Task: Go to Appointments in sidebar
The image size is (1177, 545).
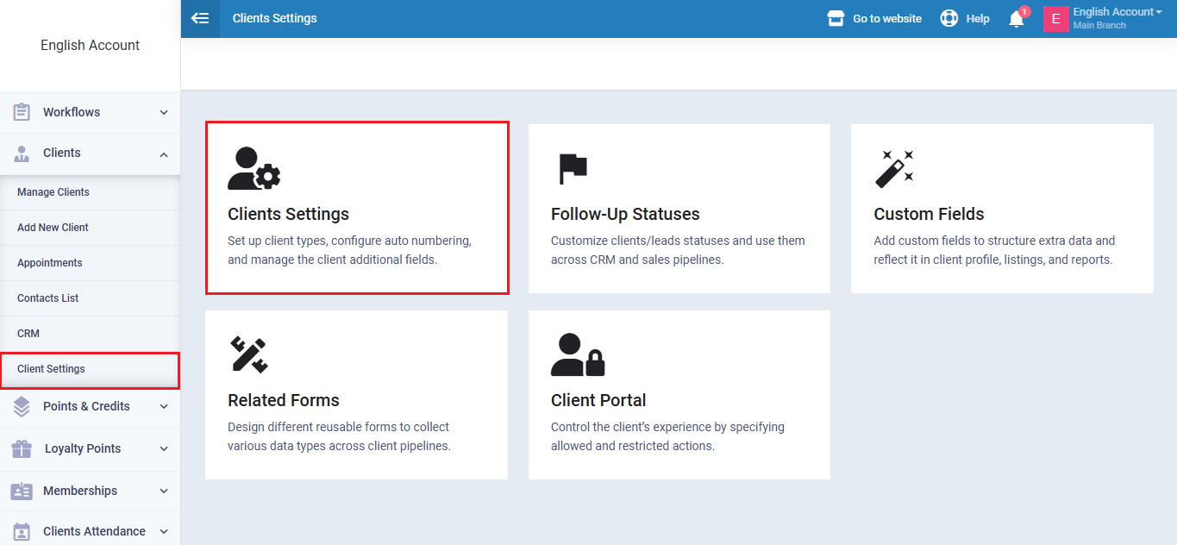Action: 50,263
